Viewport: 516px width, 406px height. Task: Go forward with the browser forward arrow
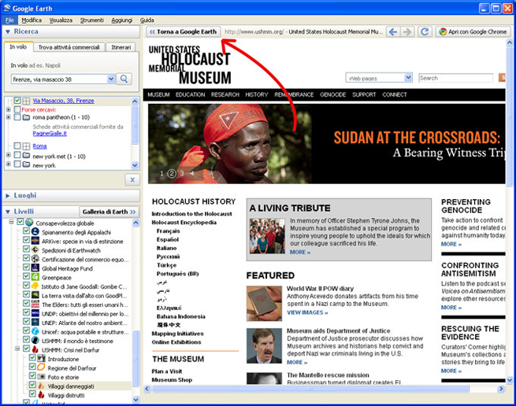pos(406,32)
